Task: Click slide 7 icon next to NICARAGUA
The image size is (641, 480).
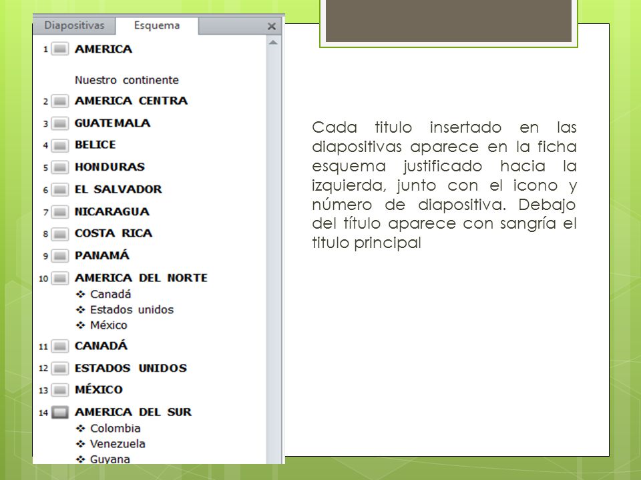Action: [60, 212]
